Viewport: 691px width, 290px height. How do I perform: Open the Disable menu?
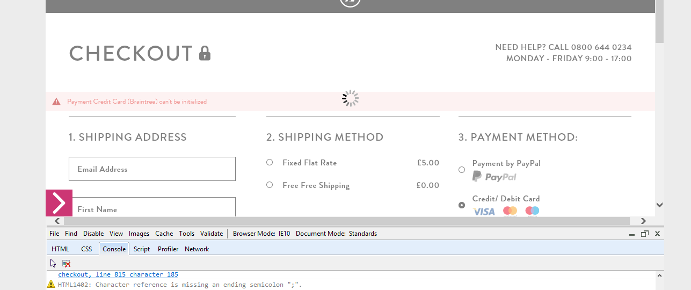click(93, 234)
